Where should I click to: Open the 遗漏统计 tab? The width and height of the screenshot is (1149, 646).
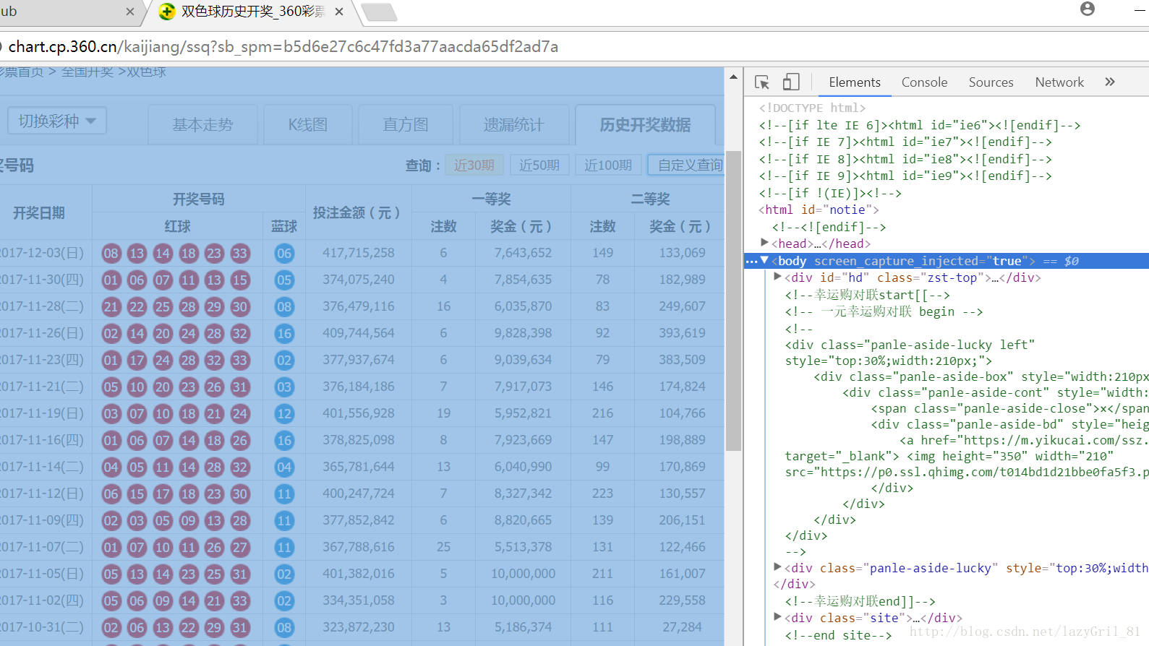click(x=513, y=125)
